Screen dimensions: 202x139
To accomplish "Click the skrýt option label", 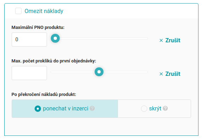I will pos(155,109).
